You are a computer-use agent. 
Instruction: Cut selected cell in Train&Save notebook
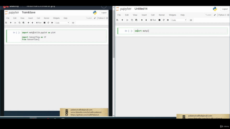[15, 23]
